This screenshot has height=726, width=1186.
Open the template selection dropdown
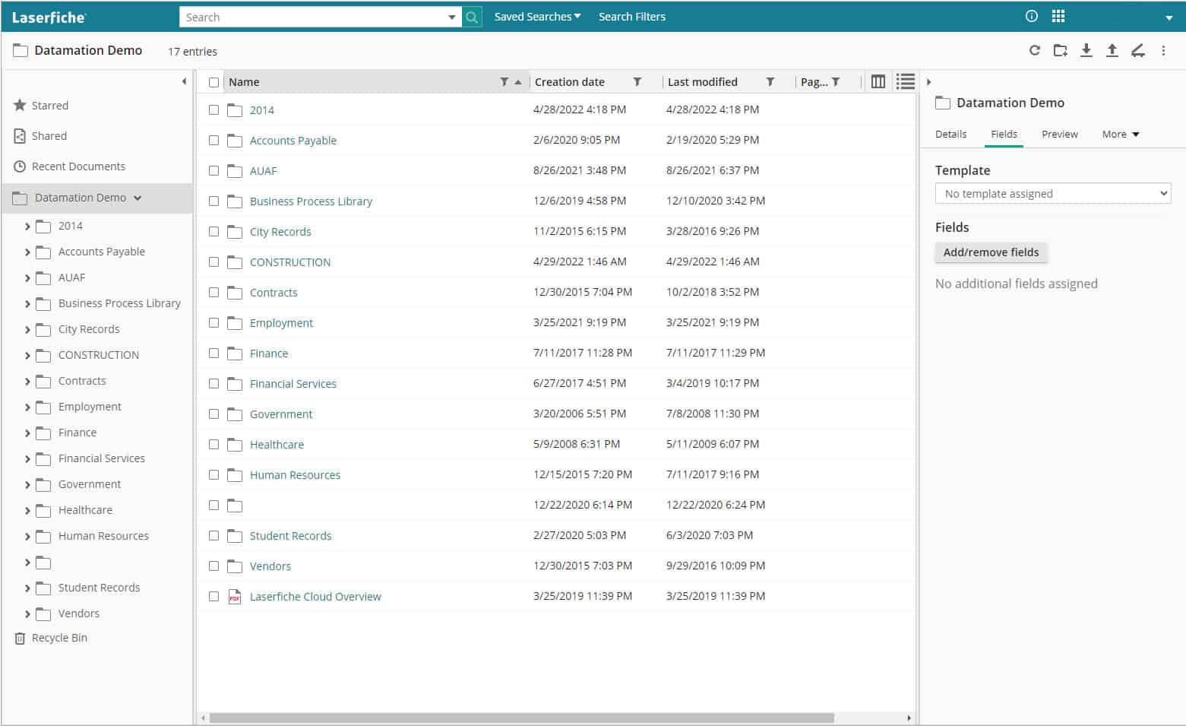(1053, 194)
